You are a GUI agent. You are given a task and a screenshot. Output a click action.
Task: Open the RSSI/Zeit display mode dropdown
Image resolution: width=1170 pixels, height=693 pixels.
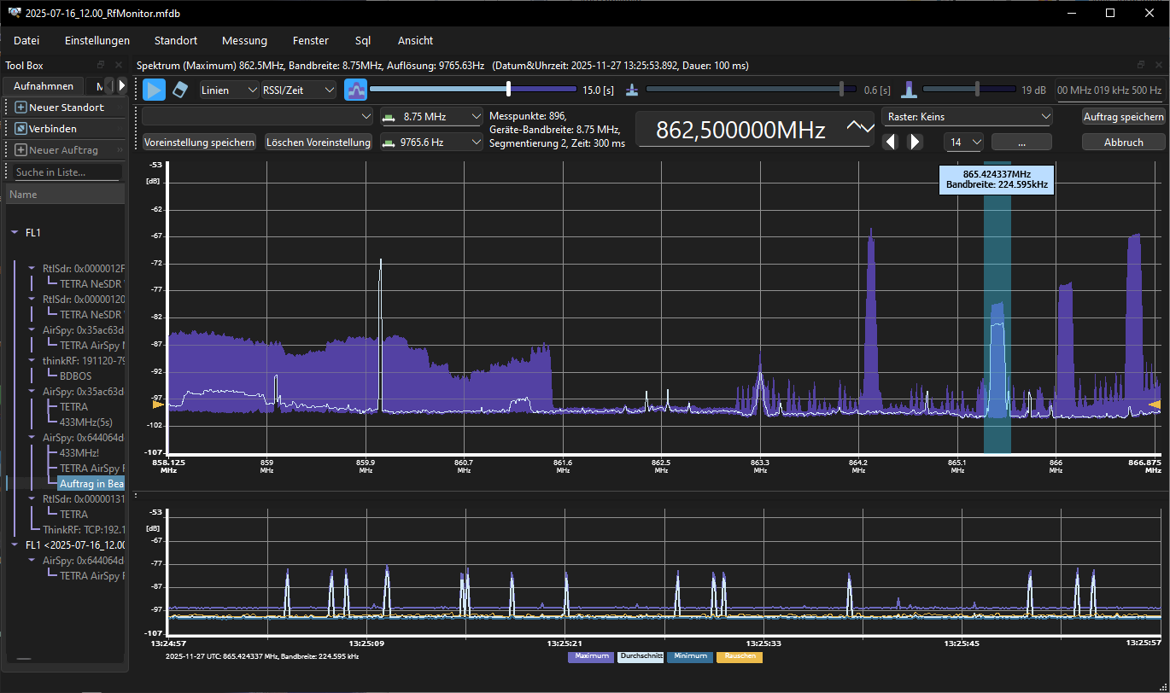[x=298, y=89]
